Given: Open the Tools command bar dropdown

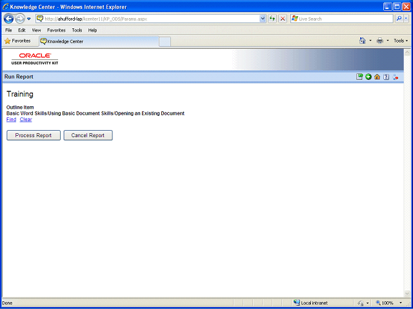Looking at the screenshot, I should [x=401, y=41].
